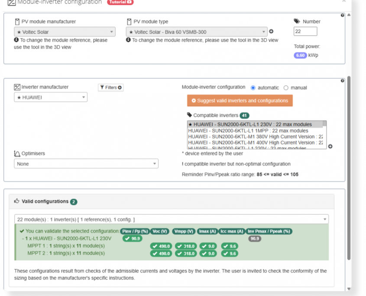Click MPPT 1 Imax value 9.0
Viewport: 366px width, 296px height.
(x=208, y=246)
